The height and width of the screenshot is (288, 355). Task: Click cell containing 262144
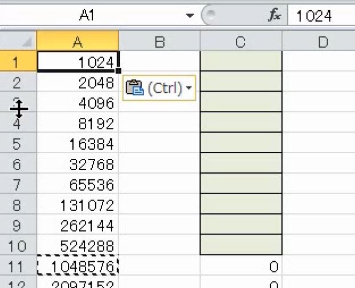[77, 224]
